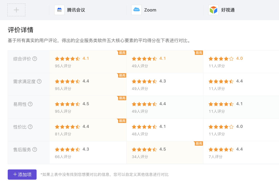Click 好视通 易用性 stars
The height and width of the screenshot is (187, 279).
(221, 104)
